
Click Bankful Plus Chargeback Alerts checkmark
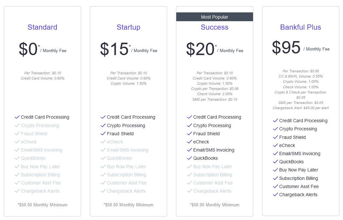[275, 195]
